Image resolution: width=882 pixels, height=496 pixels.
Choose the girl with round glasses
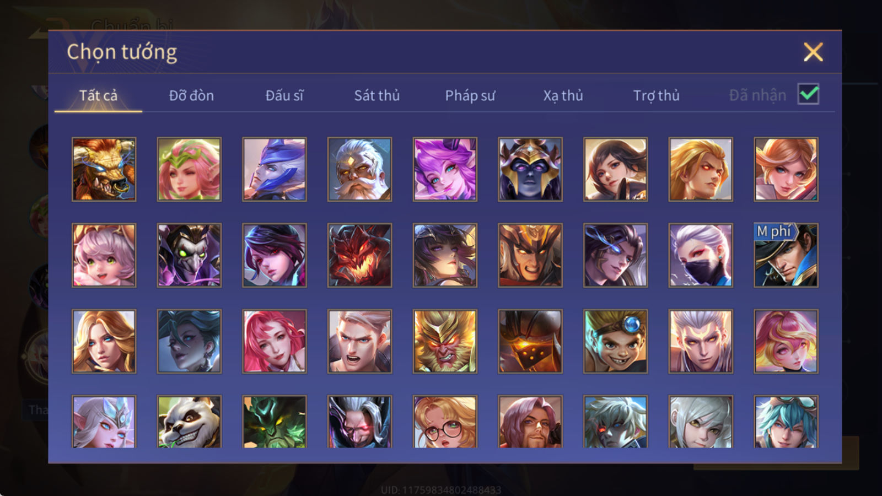tap(445, 422)
